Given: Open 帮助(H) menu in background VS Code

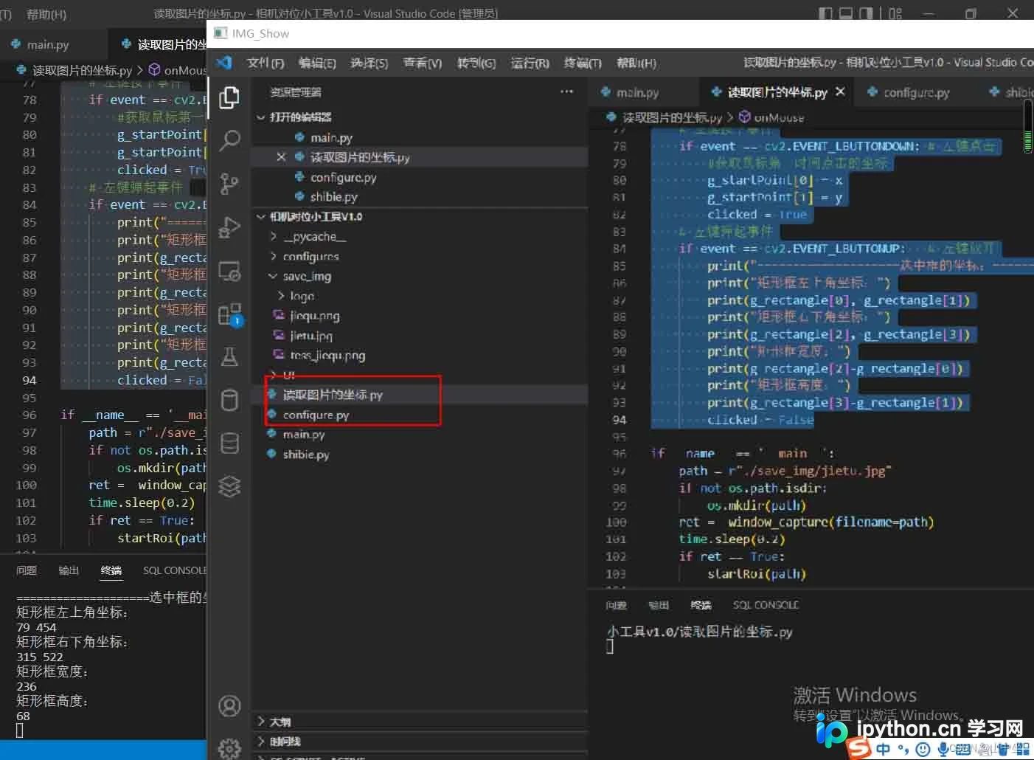Looking at the screenshot, I should click(46, 14).
